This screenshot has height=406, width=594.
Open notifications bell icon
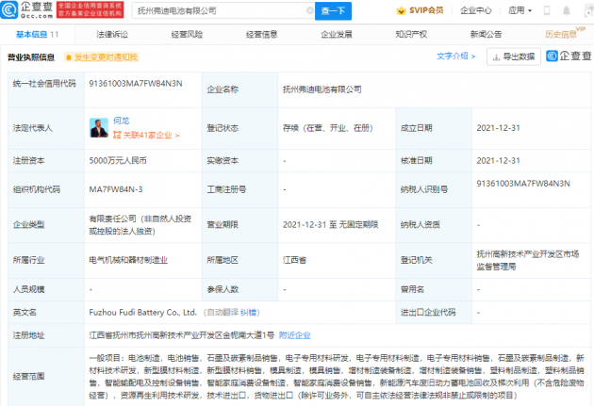tap(567, 10)
